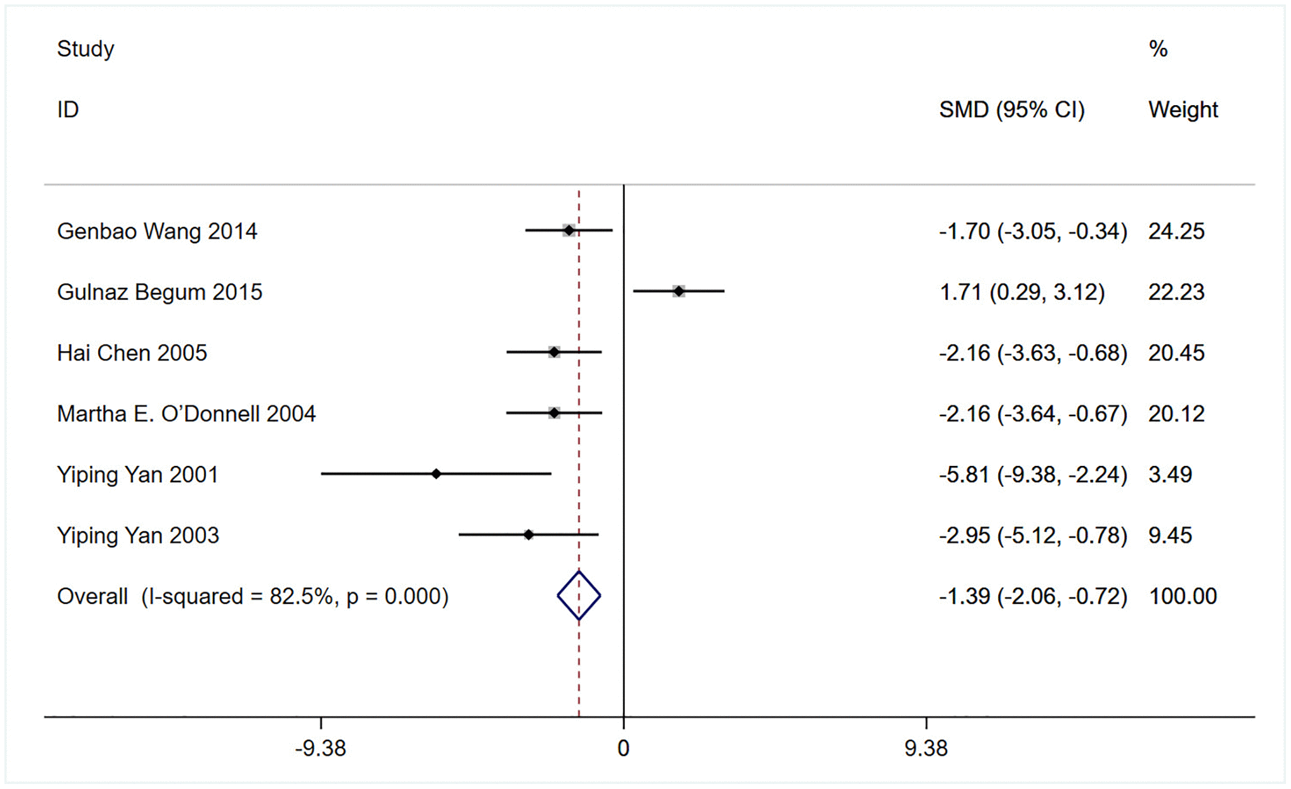Screen dimensions: 1291x789
Task: Click the overall weight value 100.00
Action: 1183,596
